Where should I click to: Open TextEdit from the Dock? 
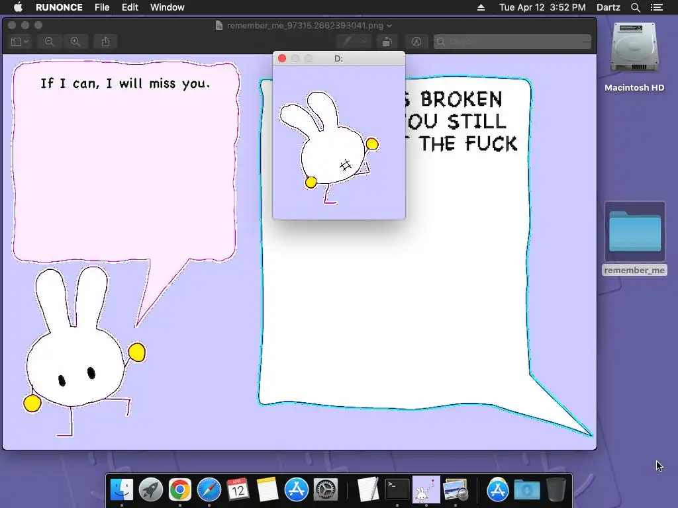368,490
